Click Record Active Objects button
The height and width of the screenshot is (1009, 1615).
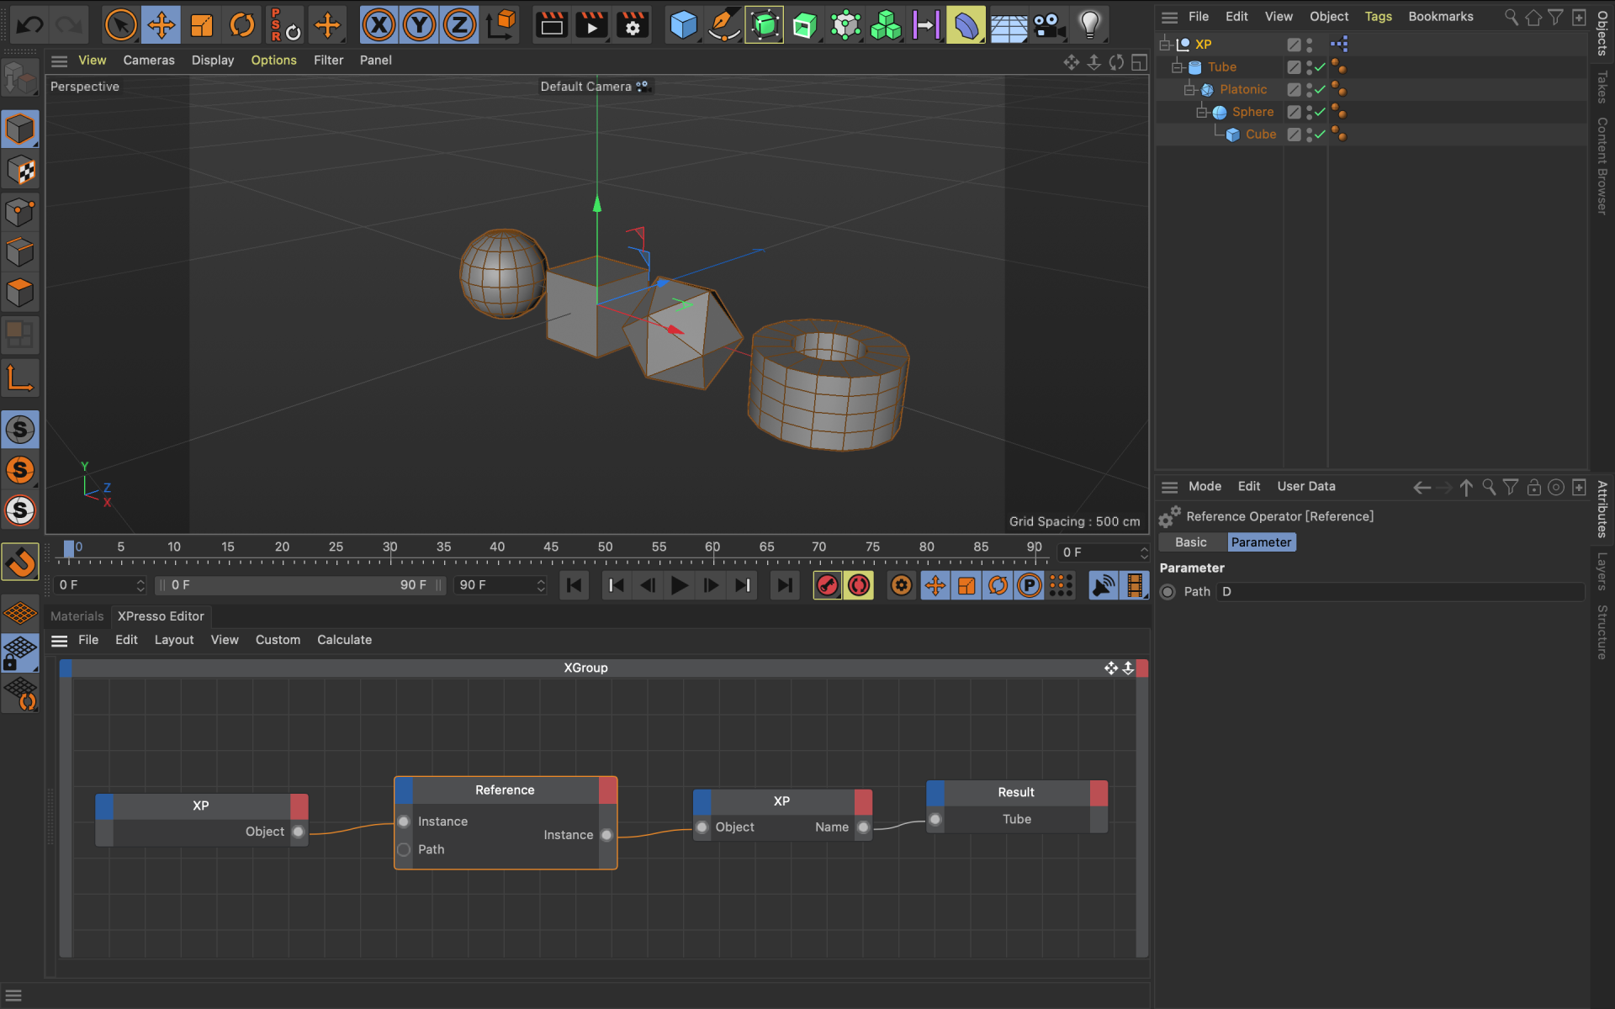point(828,585)
